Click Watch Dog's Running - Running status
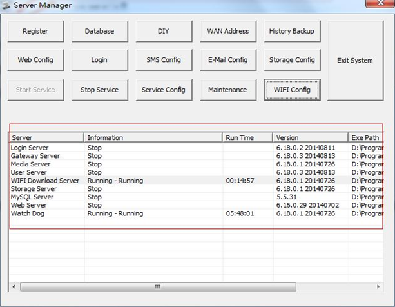This screenshot has height=307, width=395. click(x=115, y=213)
